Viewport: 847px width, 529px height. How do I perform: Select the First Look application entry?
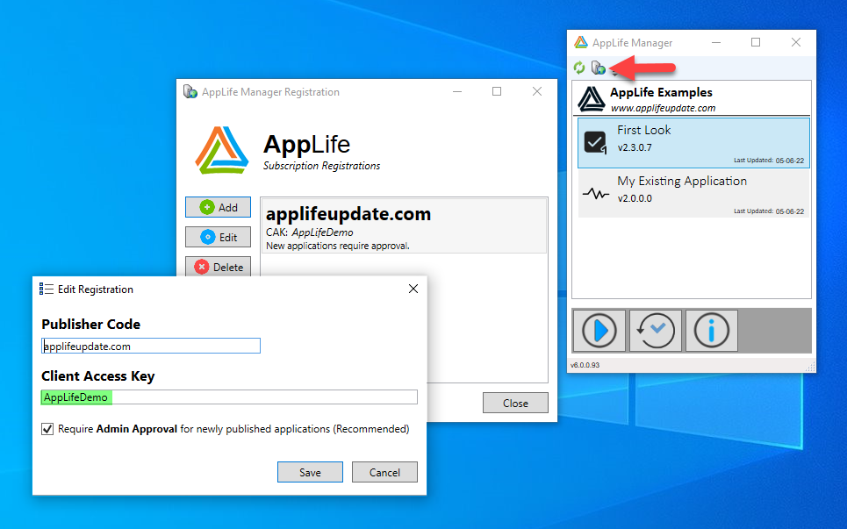pyautogui.click(x=693, y=143)
